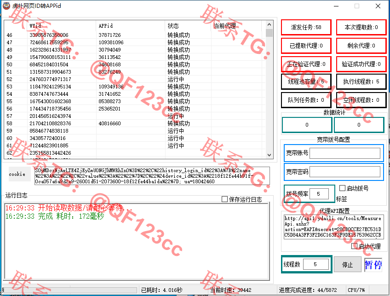The image size is (390, 296).
Task: Click the log line 完成 耗时: 172毫秒
Action: point(55,216)
